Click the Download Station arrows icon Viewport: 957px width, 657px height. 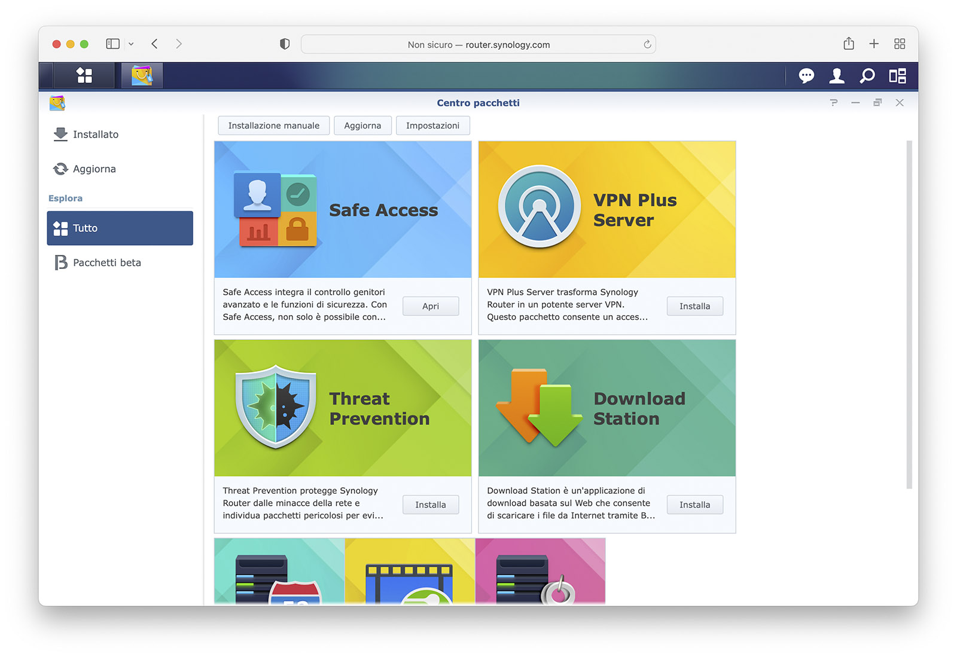(540, 408)
